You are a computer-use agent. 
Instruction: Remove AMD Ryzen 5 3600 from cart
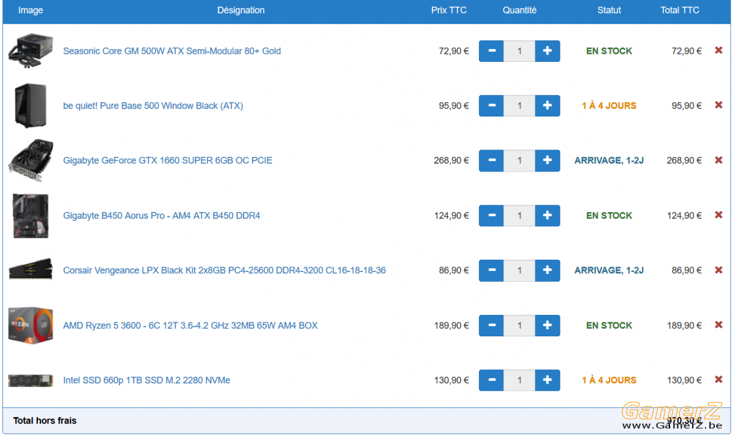718,325
